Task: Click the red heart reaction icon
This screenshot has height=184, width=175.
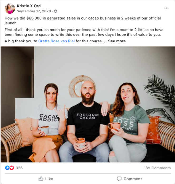Action: [12, 168]
